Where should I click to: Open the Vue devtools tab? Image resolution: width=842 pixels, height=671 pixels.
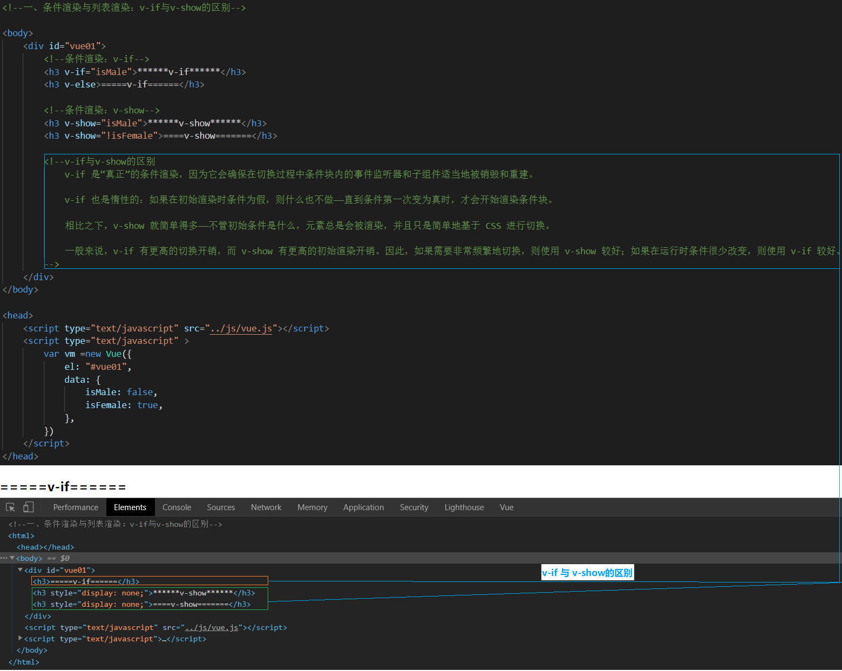click(506, 507)
